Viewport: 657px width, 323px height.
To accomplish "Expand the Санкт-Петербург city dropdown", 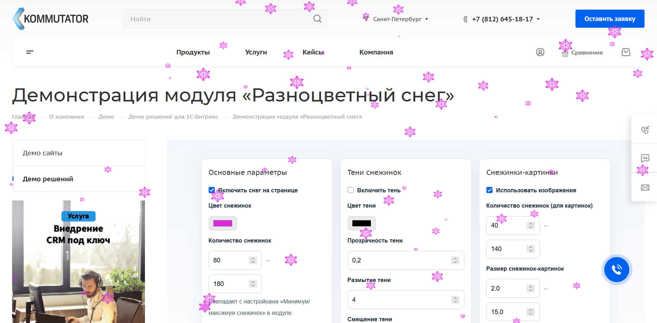I will click(x=427, y=19).
